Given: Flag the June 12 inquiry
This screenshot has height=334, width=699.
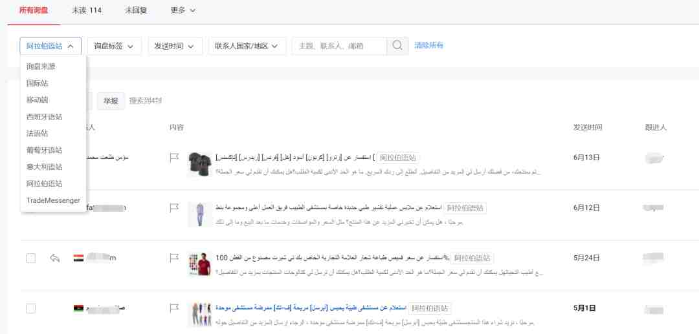Looking at the screenshot, I should click(x=174, y=207).
